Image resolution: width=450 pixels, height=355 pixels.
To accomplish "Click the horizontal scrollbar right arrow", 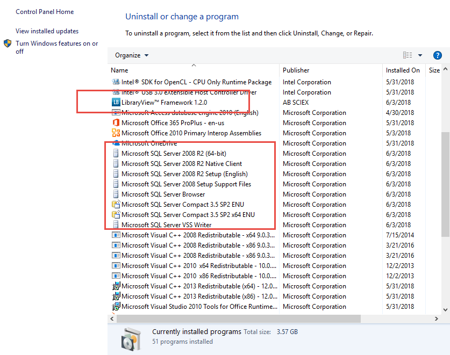I will (x=436, y=318).
